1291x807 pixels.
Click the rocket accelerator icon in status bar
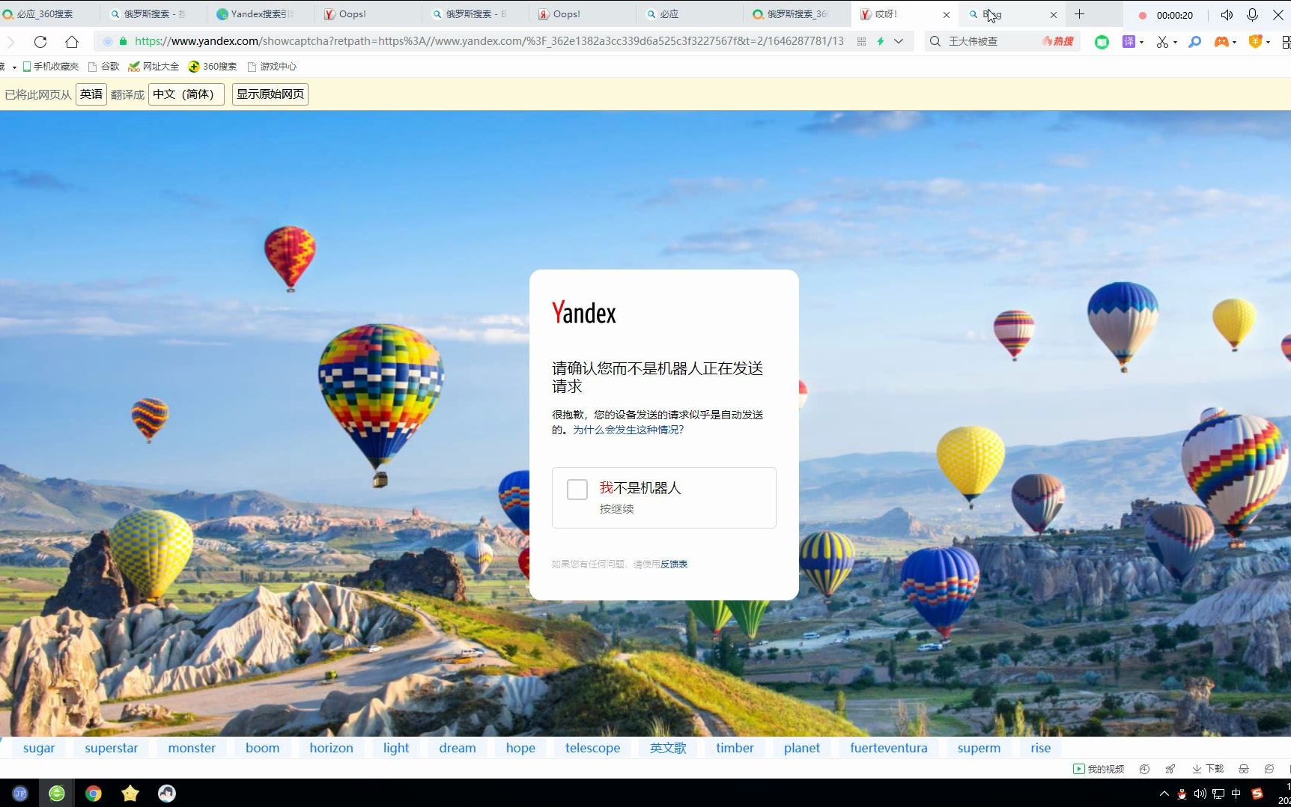pos(1170,769)
